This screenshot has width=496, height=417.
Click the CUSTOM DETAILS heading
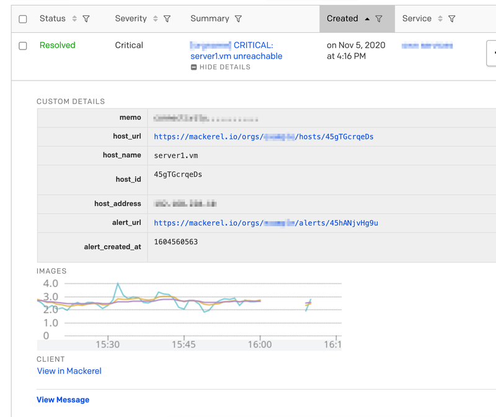click(71, 102)
